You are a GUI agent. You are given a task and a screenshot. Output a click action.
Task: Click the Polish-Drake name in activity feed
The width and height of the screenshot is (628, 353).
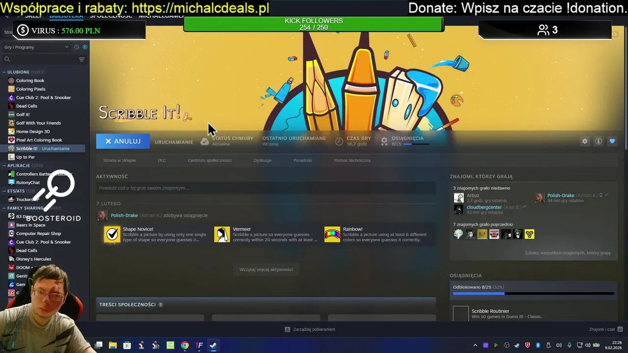124,215
